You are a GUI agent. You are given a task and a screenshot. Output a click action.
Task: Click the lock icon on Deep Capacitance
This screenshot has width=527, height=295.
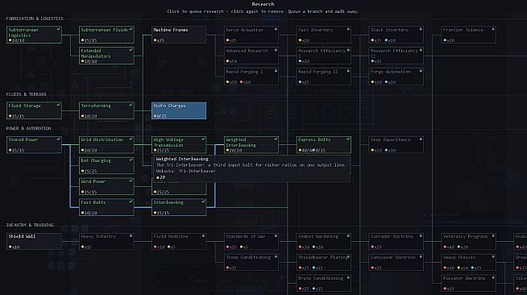click(421, 139)
